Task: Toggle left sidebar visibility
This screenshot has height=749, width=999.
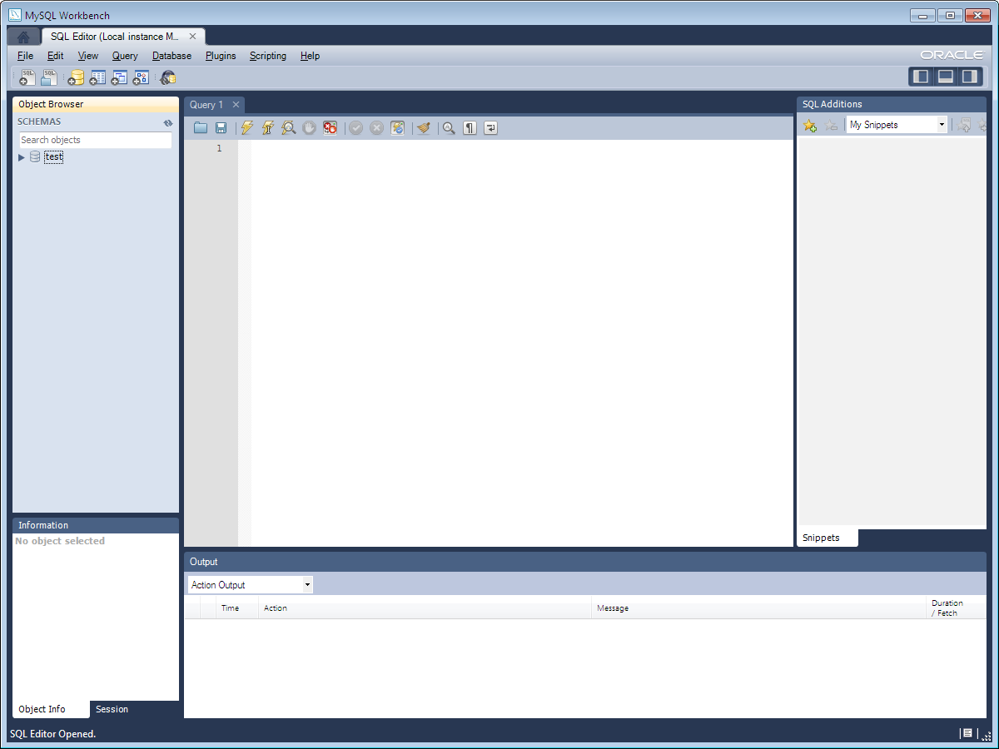Action: pos(922,77)
